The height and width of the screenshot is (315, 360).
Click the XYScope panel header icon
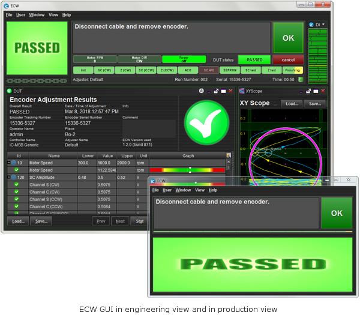coord(242,91)
